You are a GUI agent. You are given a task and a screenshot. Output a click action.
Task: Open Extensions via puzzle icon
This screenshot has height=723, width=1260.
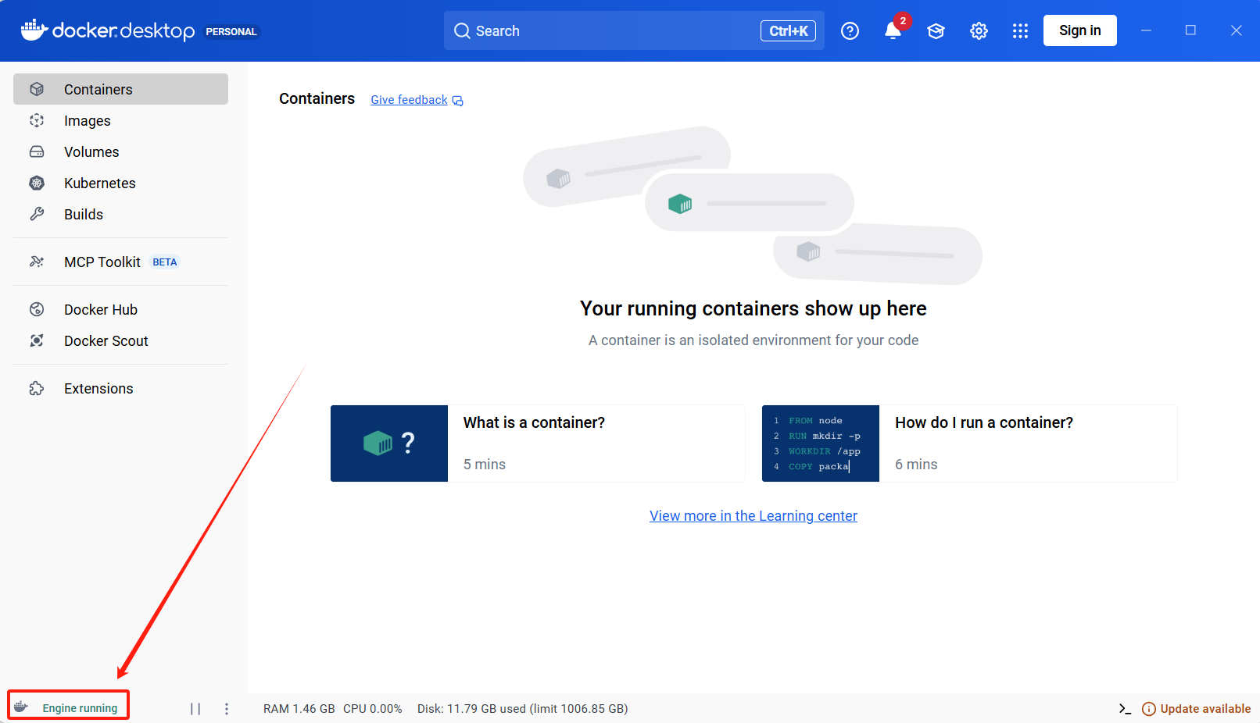point(37,388)
